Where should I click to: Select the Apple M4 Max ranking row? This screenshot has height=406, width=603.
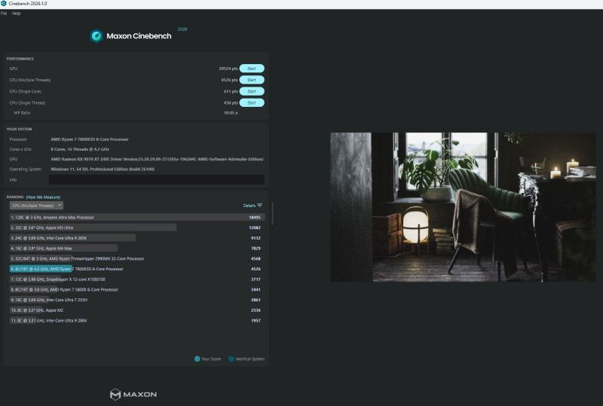point(137,249)
